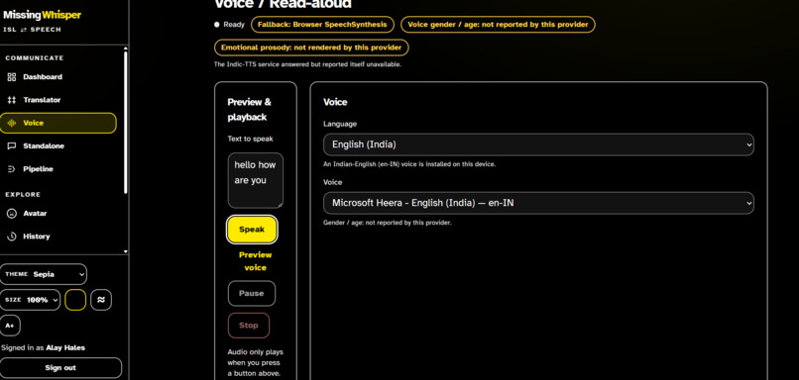Click the Dashboard grid icon
799x380 pixels.
pyautogui.click(x=12, y=77)
